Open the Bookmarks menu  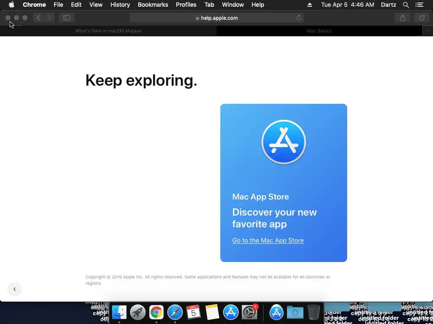coord(153,5)
